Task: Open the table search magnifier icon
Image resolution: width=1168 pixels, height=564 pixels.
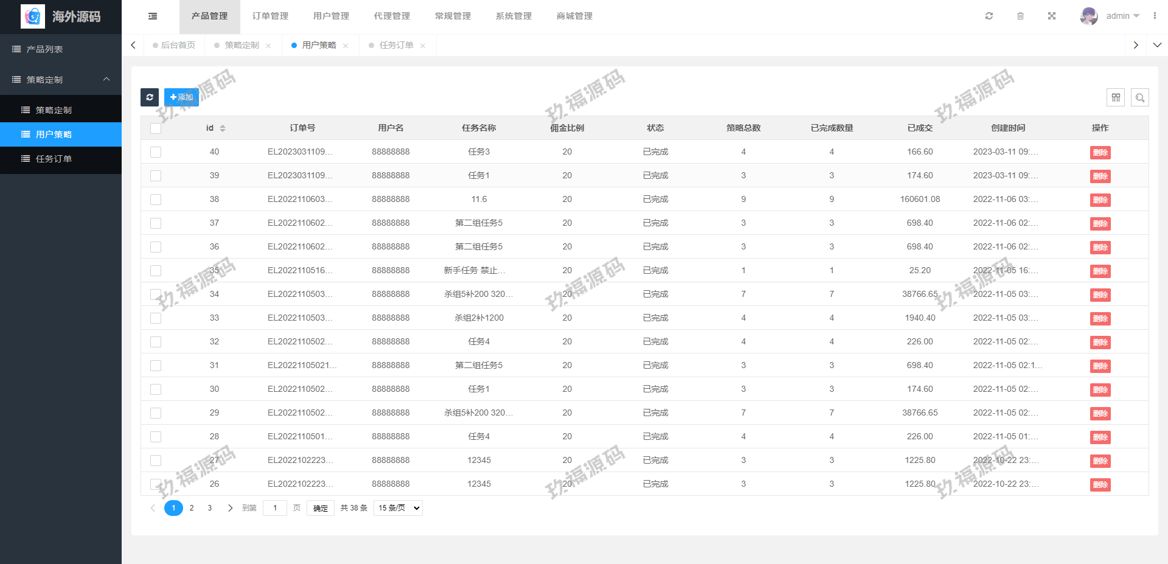Action: coord(1140,97)
